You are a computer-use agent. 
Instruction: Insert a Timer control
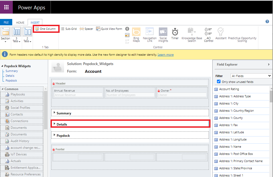click(x=175, y=34)
